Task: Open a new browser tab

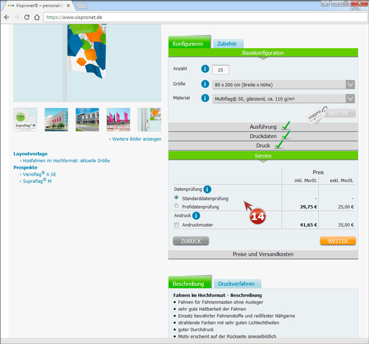Action: (x=82, y=6)
